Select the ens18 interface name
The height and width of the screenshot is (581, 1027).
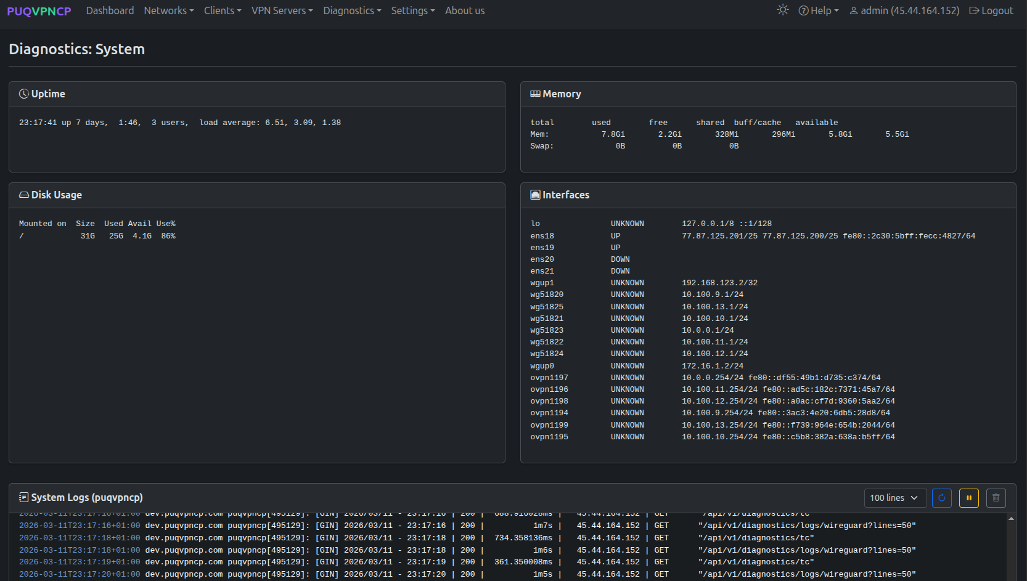pos(542,236)
